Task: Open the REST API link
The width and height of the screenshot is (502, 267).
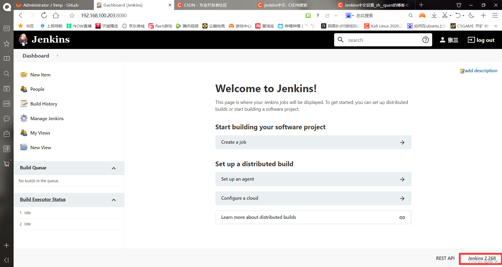Action: click(x=445, y=258)
